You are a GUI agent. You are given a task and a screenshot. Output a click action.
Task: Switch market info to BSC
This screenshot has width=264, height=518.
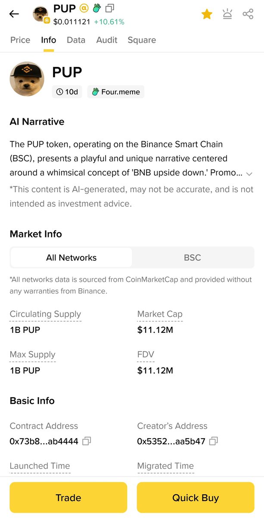(x=193, y=258)
